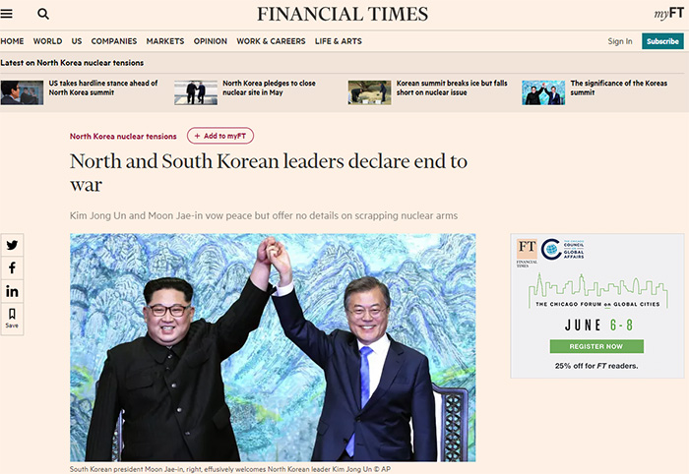The height and width of the screenshot is (474, 689).
Task: Open the hamburger navigation menu
Action: coord(6,14)
